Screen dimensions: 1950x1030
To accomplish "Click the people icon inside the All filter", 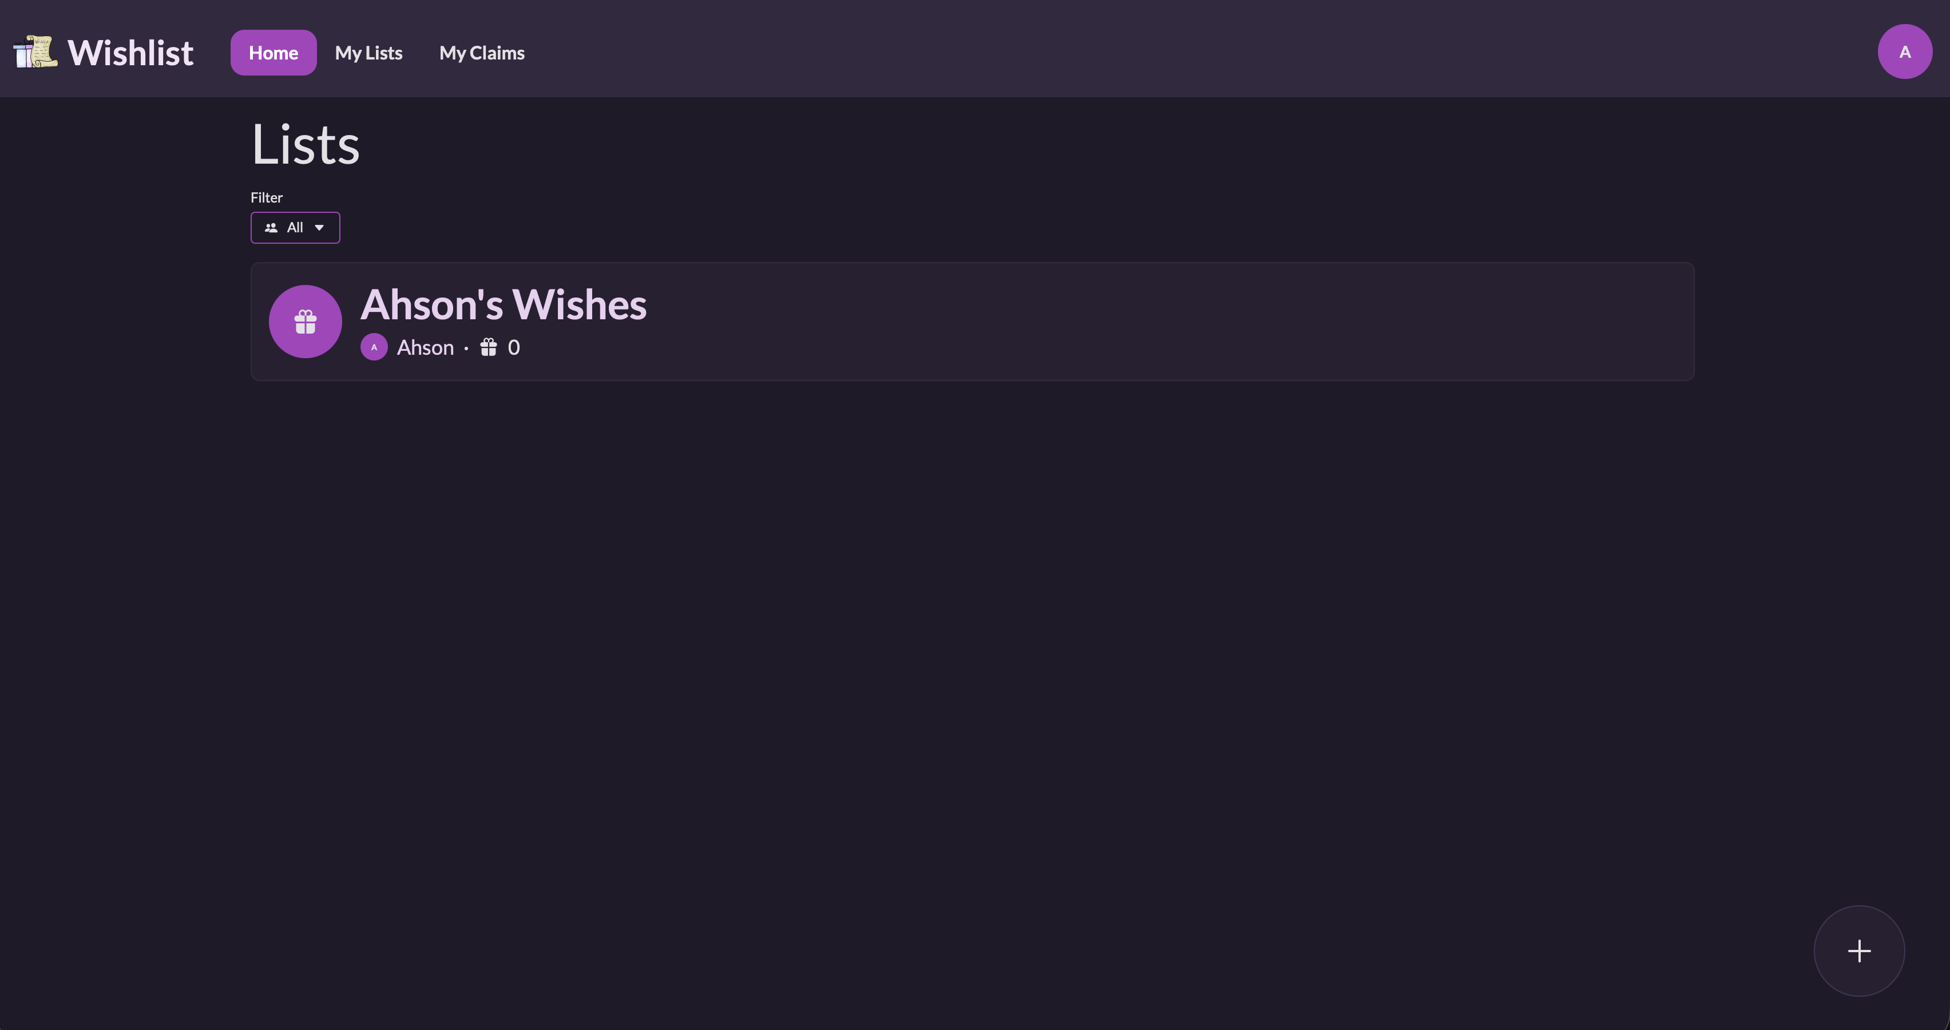I will click(x=272, y=227).
